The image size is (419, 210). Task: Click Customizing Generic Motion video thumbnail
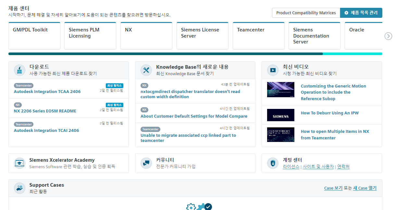281,89
